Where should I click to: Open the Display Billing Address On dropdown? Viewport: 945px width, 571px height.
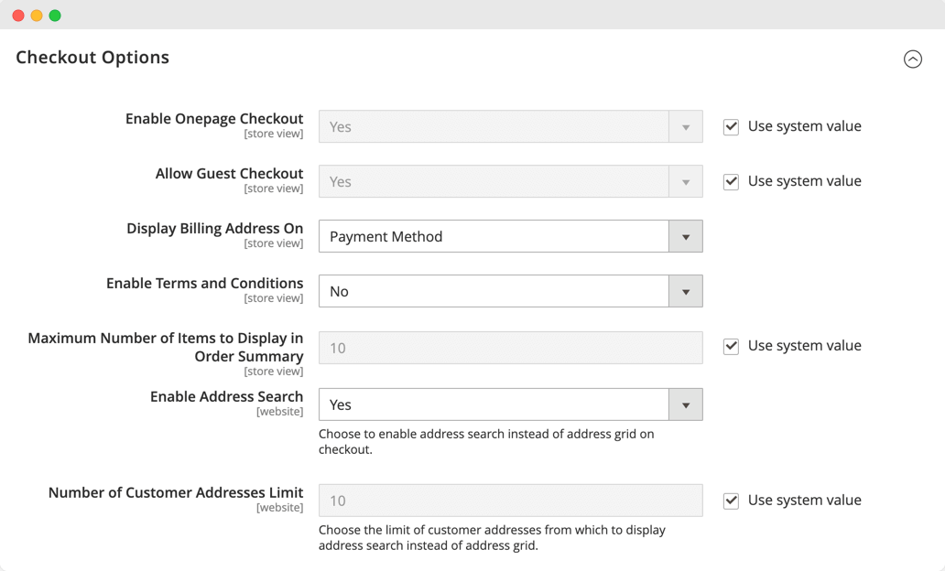(510, 236)
